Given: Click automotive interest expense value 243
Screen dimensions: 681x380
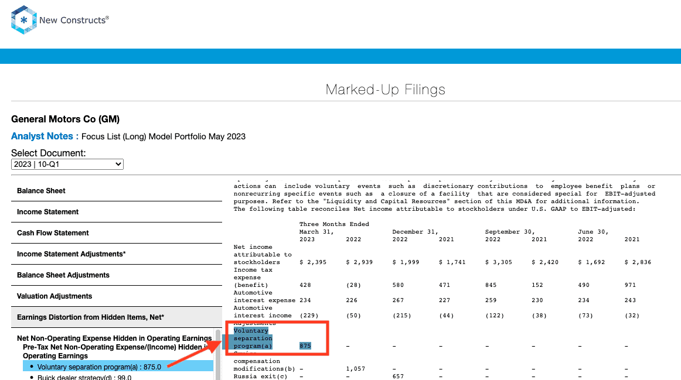Looking at the screenshot, I should pos(630,300).
